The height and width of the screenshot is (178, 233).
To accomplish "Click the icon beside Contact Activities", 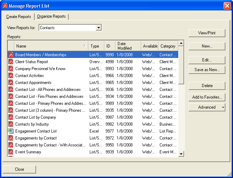I will point(11,76).
